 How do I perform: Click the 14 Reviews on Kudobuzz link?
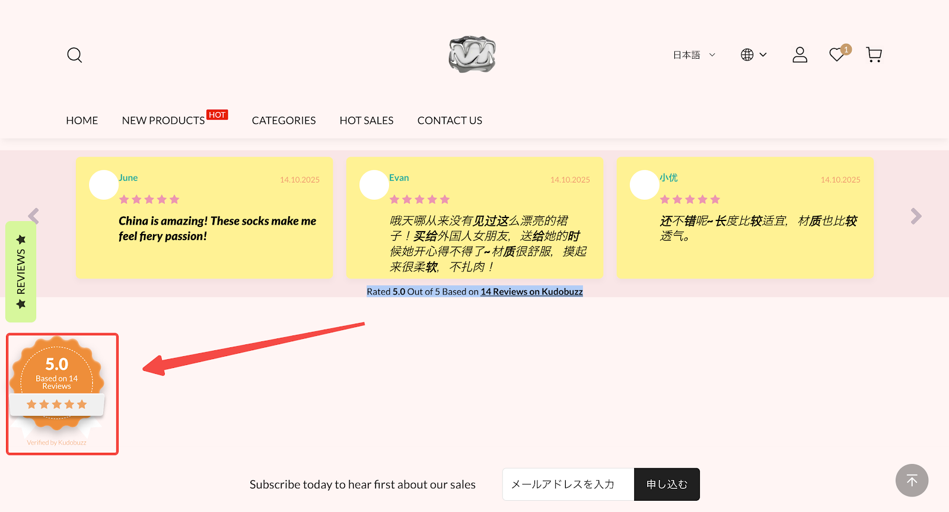tap(531, 292)
